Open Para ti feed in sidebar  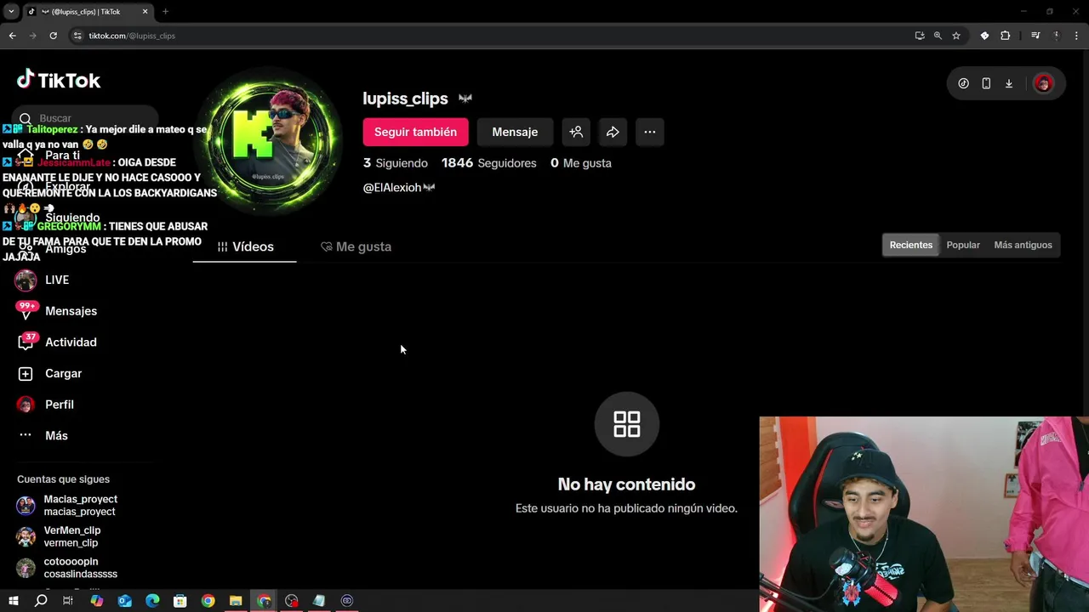[x=48, y=156]
